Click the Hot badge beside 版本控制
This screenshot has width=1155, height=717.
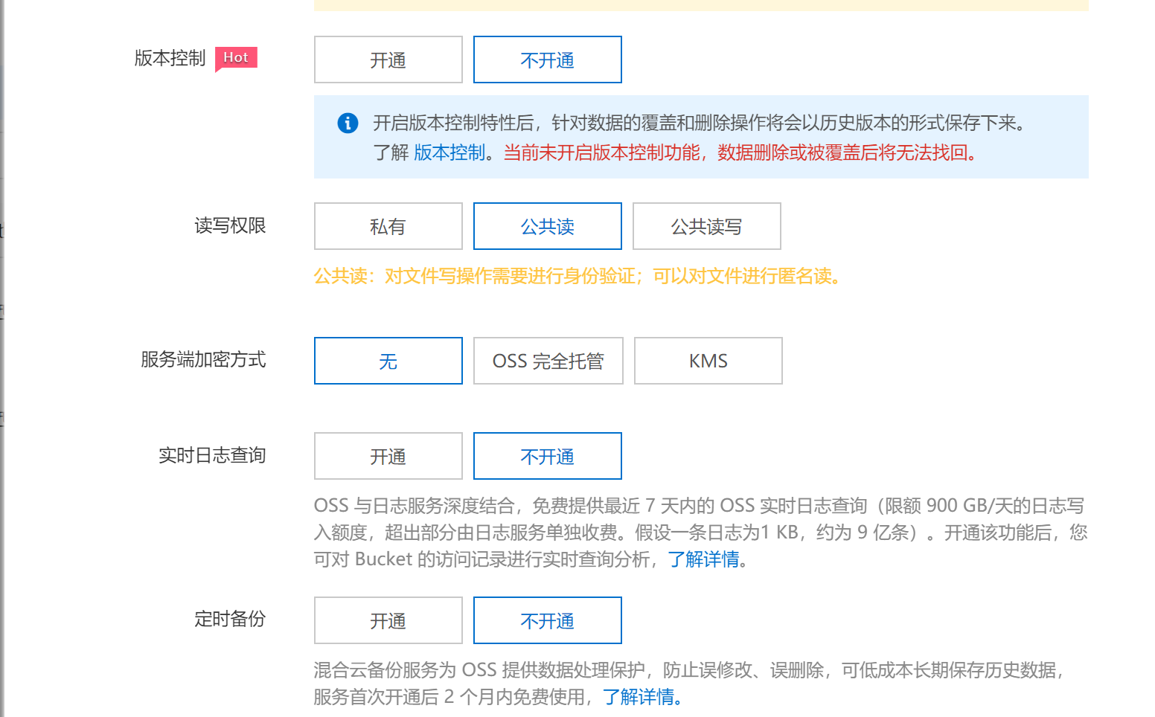(x=236, y=58)
